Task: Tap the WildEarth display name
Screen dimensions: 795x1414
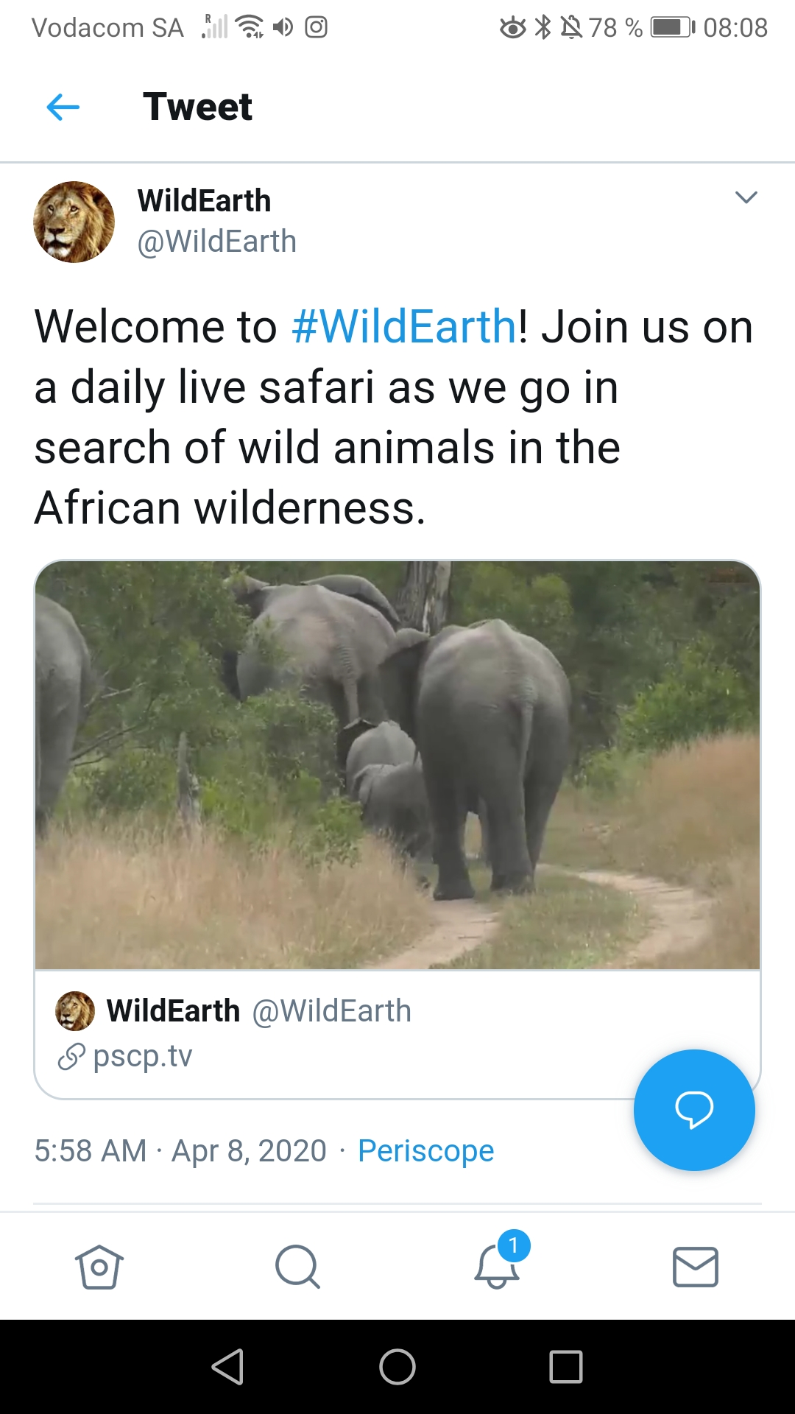Action: click(204, 200)
